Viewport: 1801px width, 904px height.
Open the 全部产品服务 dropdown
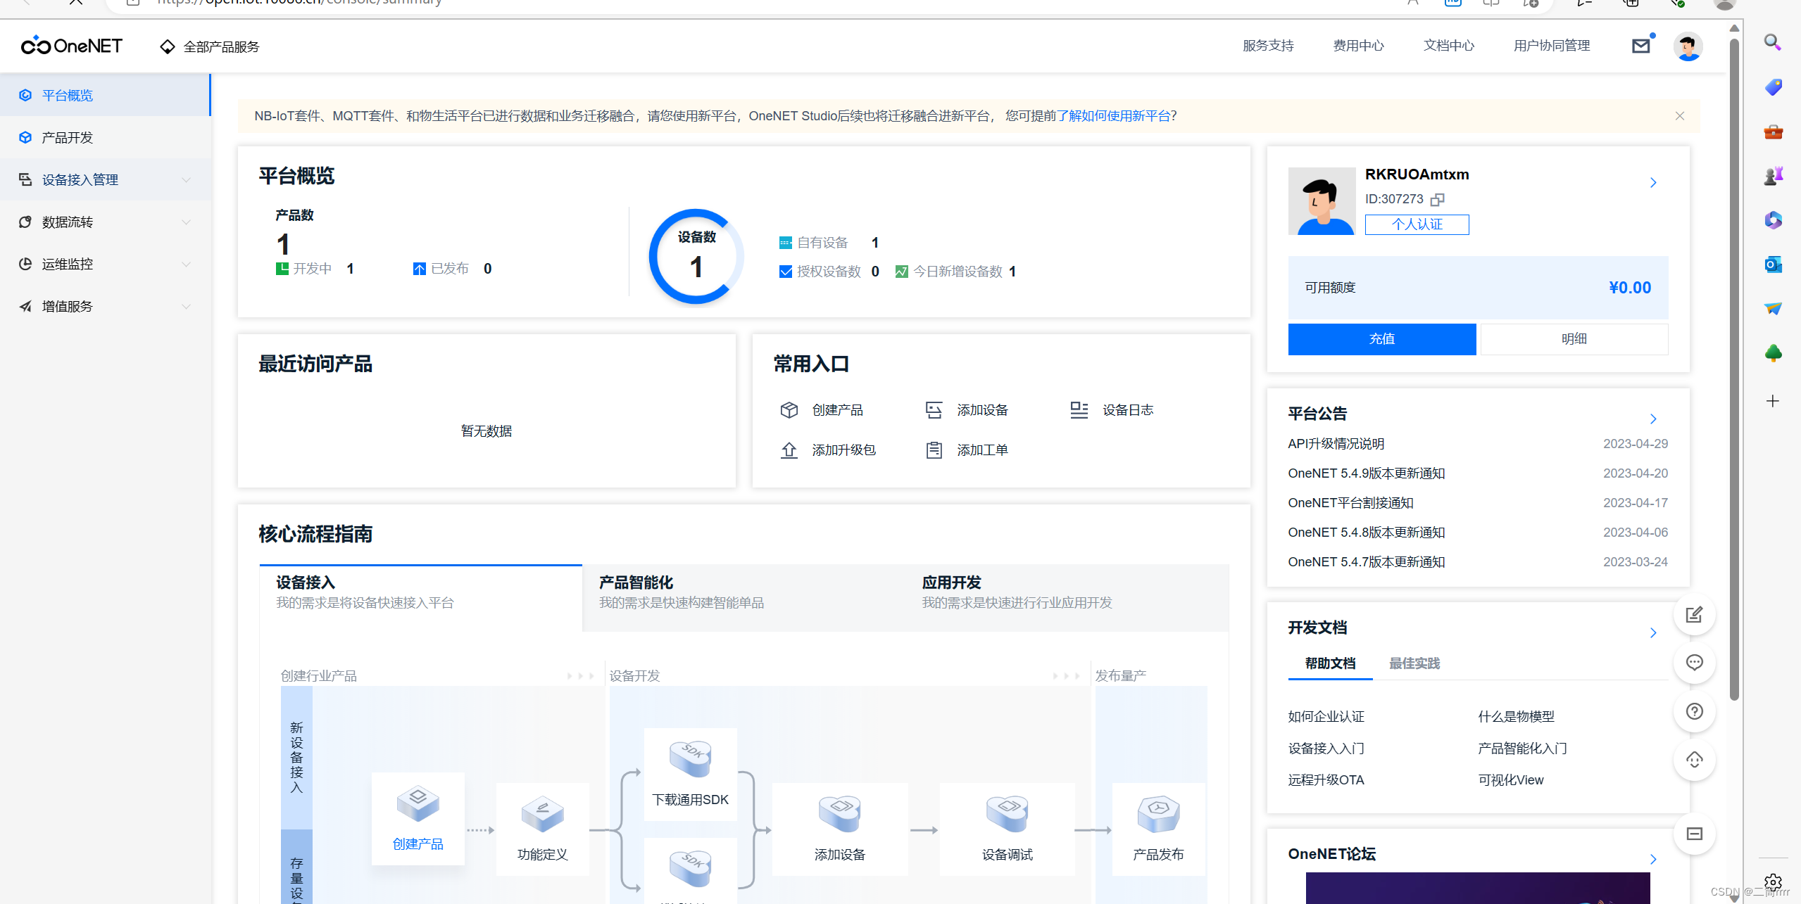tap(210, 47)
